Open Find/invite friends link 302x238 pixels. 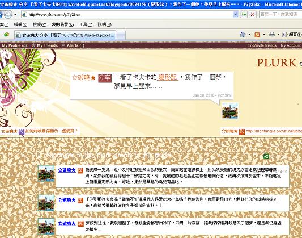click(x=262, y=45)
